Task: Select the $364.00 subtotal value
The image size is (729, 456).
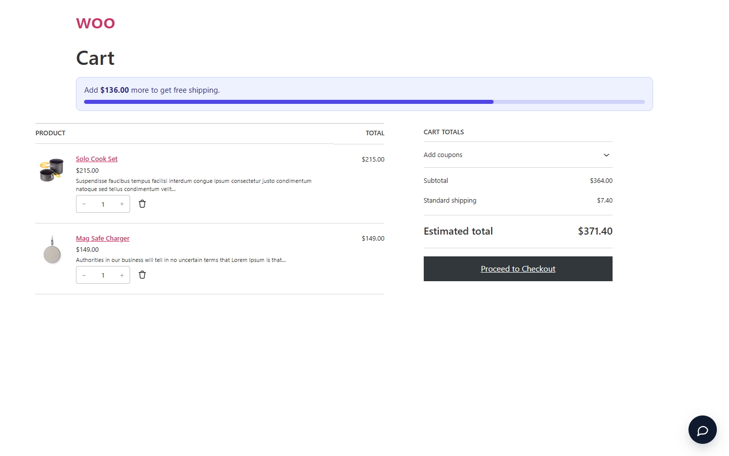Action: point(601,181)
